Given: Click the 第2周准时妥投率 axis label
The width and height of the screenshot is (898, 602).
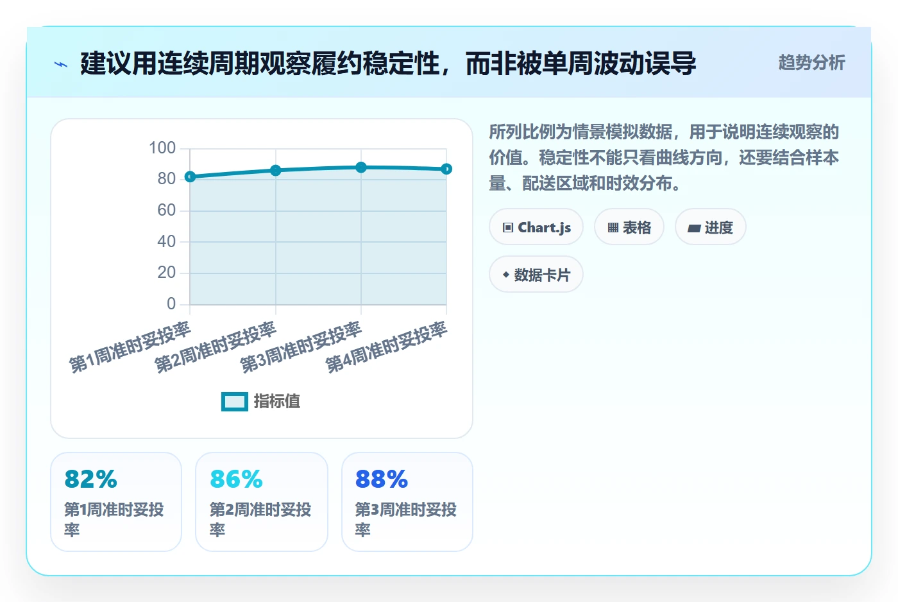Looking at the screenshot, I should pos(216,347).
